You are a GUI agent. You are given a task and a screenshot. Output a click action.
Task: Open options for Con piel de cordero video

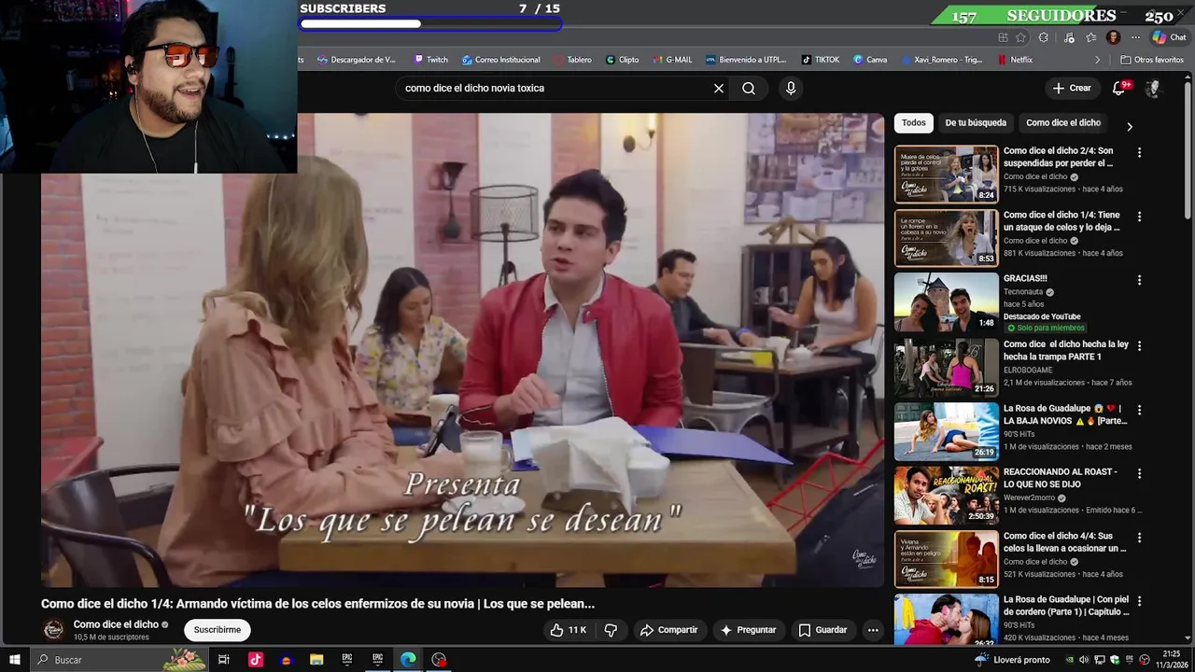(x=1139, y=601)
